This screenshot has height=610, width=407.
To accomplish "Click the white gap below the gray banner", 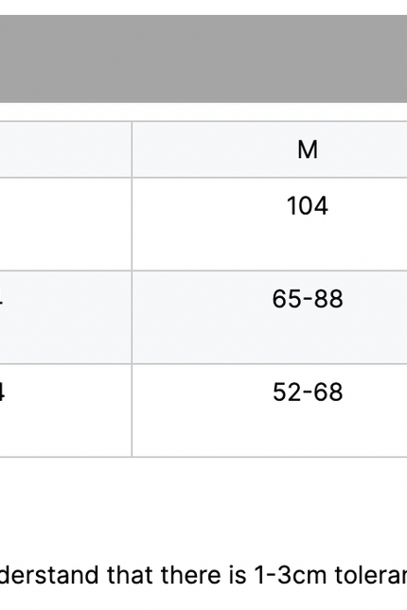I will click(x=203, y=112).
